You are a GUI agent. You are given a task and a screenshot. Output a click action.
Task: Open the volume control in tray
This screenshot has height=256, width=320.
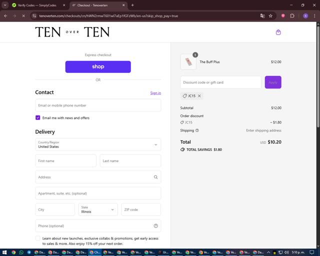click(286, 252)
